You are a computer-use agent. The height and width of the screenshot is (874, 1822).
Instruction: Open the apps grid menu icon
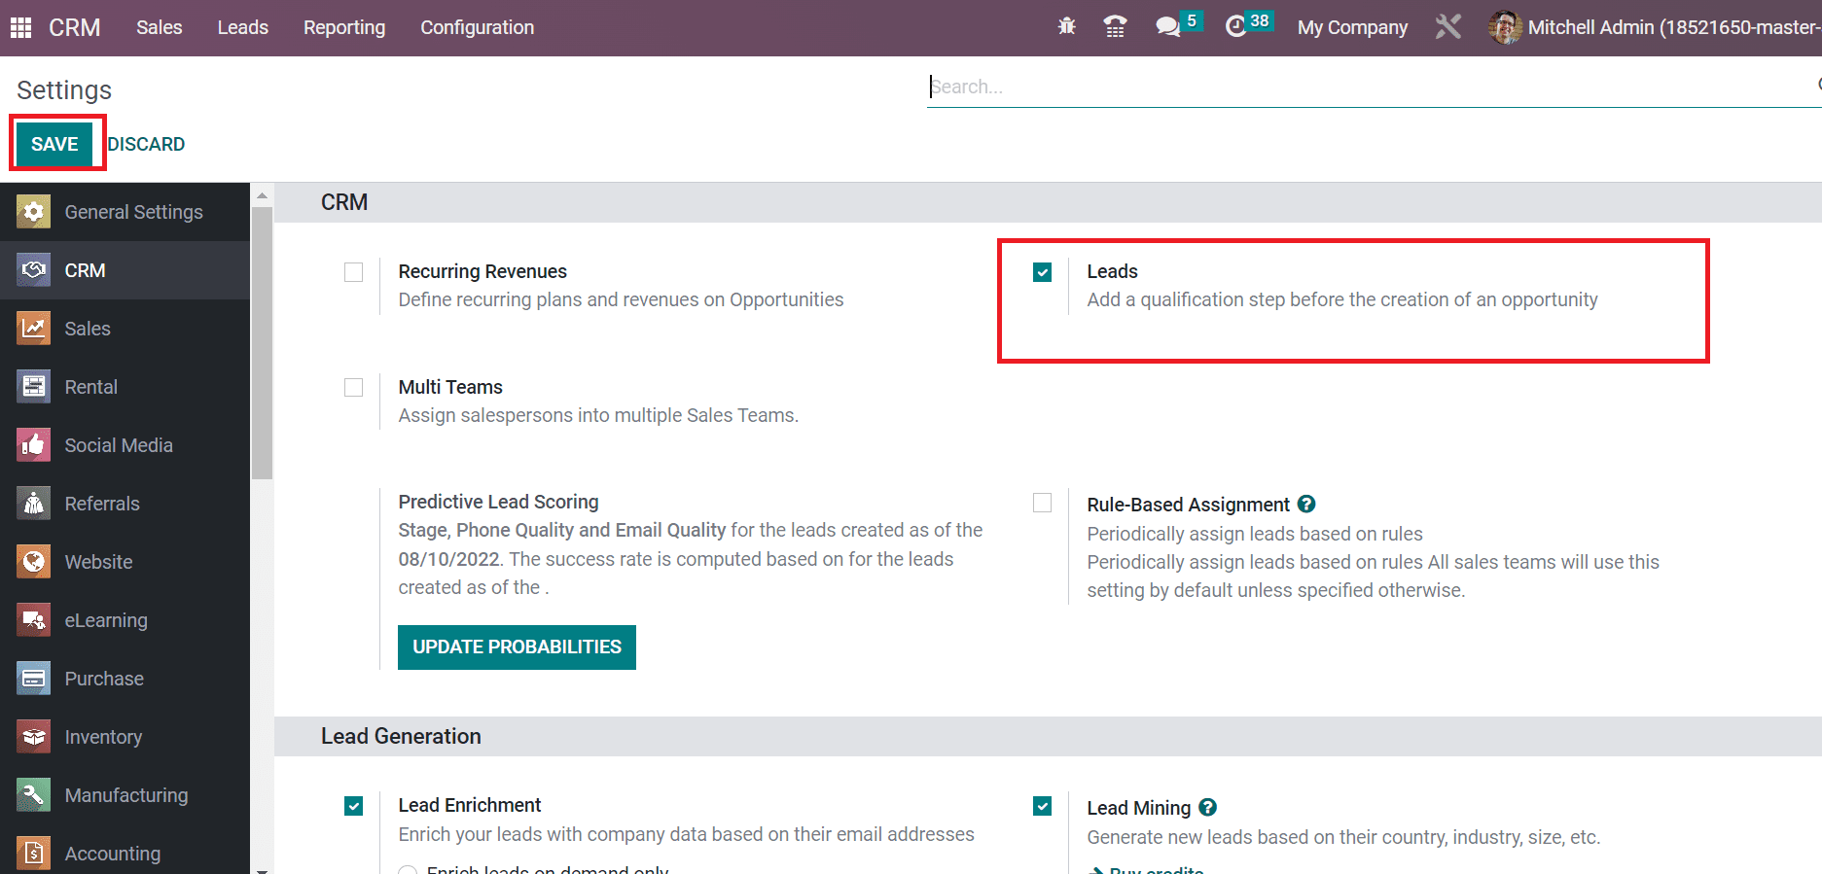point(20,27)
